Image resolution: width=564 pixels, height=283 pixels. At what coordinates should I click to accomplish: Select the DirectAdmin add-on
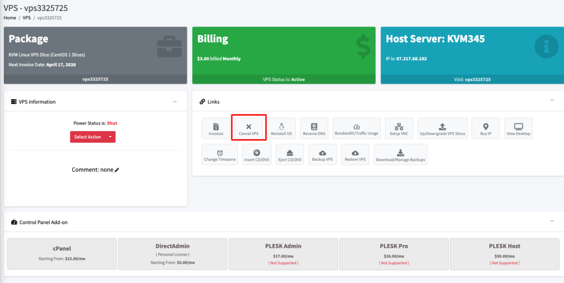coord(172,254)
